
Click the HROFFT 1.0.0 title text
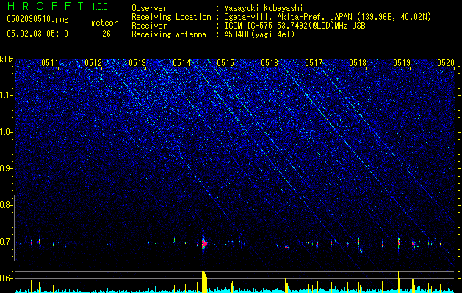tap(57, 6)
